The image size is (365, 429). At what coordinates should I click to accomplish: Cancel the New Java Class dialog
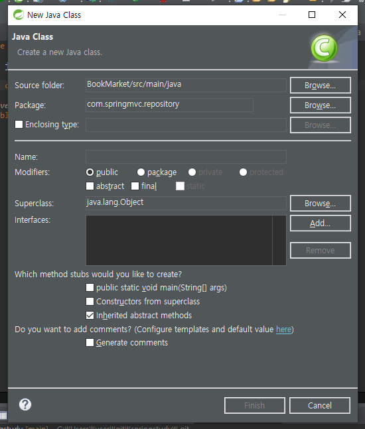point(320,405)
